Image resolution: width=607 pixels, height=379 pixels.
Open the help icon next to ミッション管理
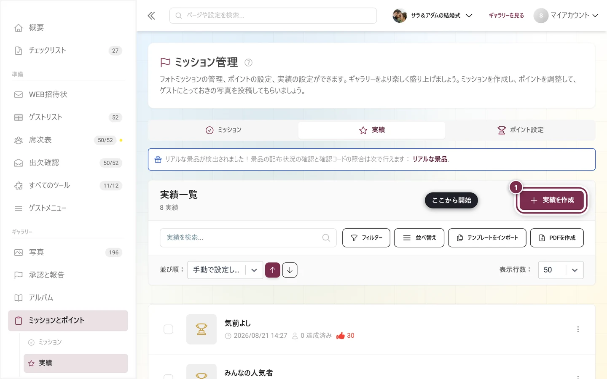point(248,62)
